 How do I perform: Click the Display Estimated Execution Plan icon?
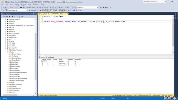click(x=43, y=10)
